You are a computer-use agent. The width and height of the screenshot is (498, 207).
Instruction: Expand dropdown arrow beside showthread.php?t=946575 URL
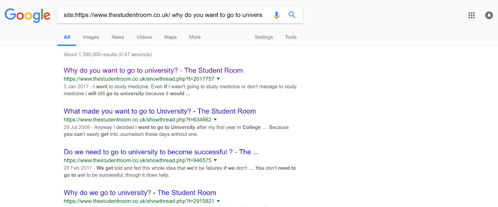[x=215, y=160]
